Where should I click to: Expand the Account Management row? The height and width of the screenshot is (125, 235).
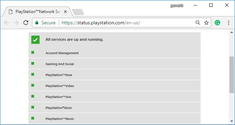tap(115, 53)
